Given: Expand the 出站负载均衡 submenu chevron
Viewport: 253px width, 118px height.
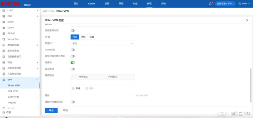Looking at the screenshot, I should (x=37, y=68).
